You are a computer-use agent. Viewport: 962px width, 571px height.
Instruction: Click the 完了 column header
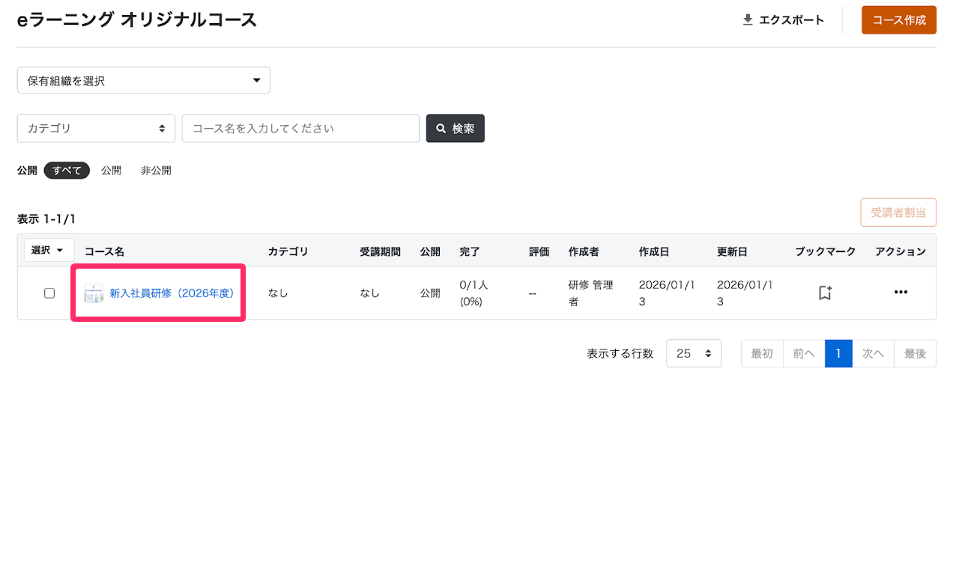(470, 251)
